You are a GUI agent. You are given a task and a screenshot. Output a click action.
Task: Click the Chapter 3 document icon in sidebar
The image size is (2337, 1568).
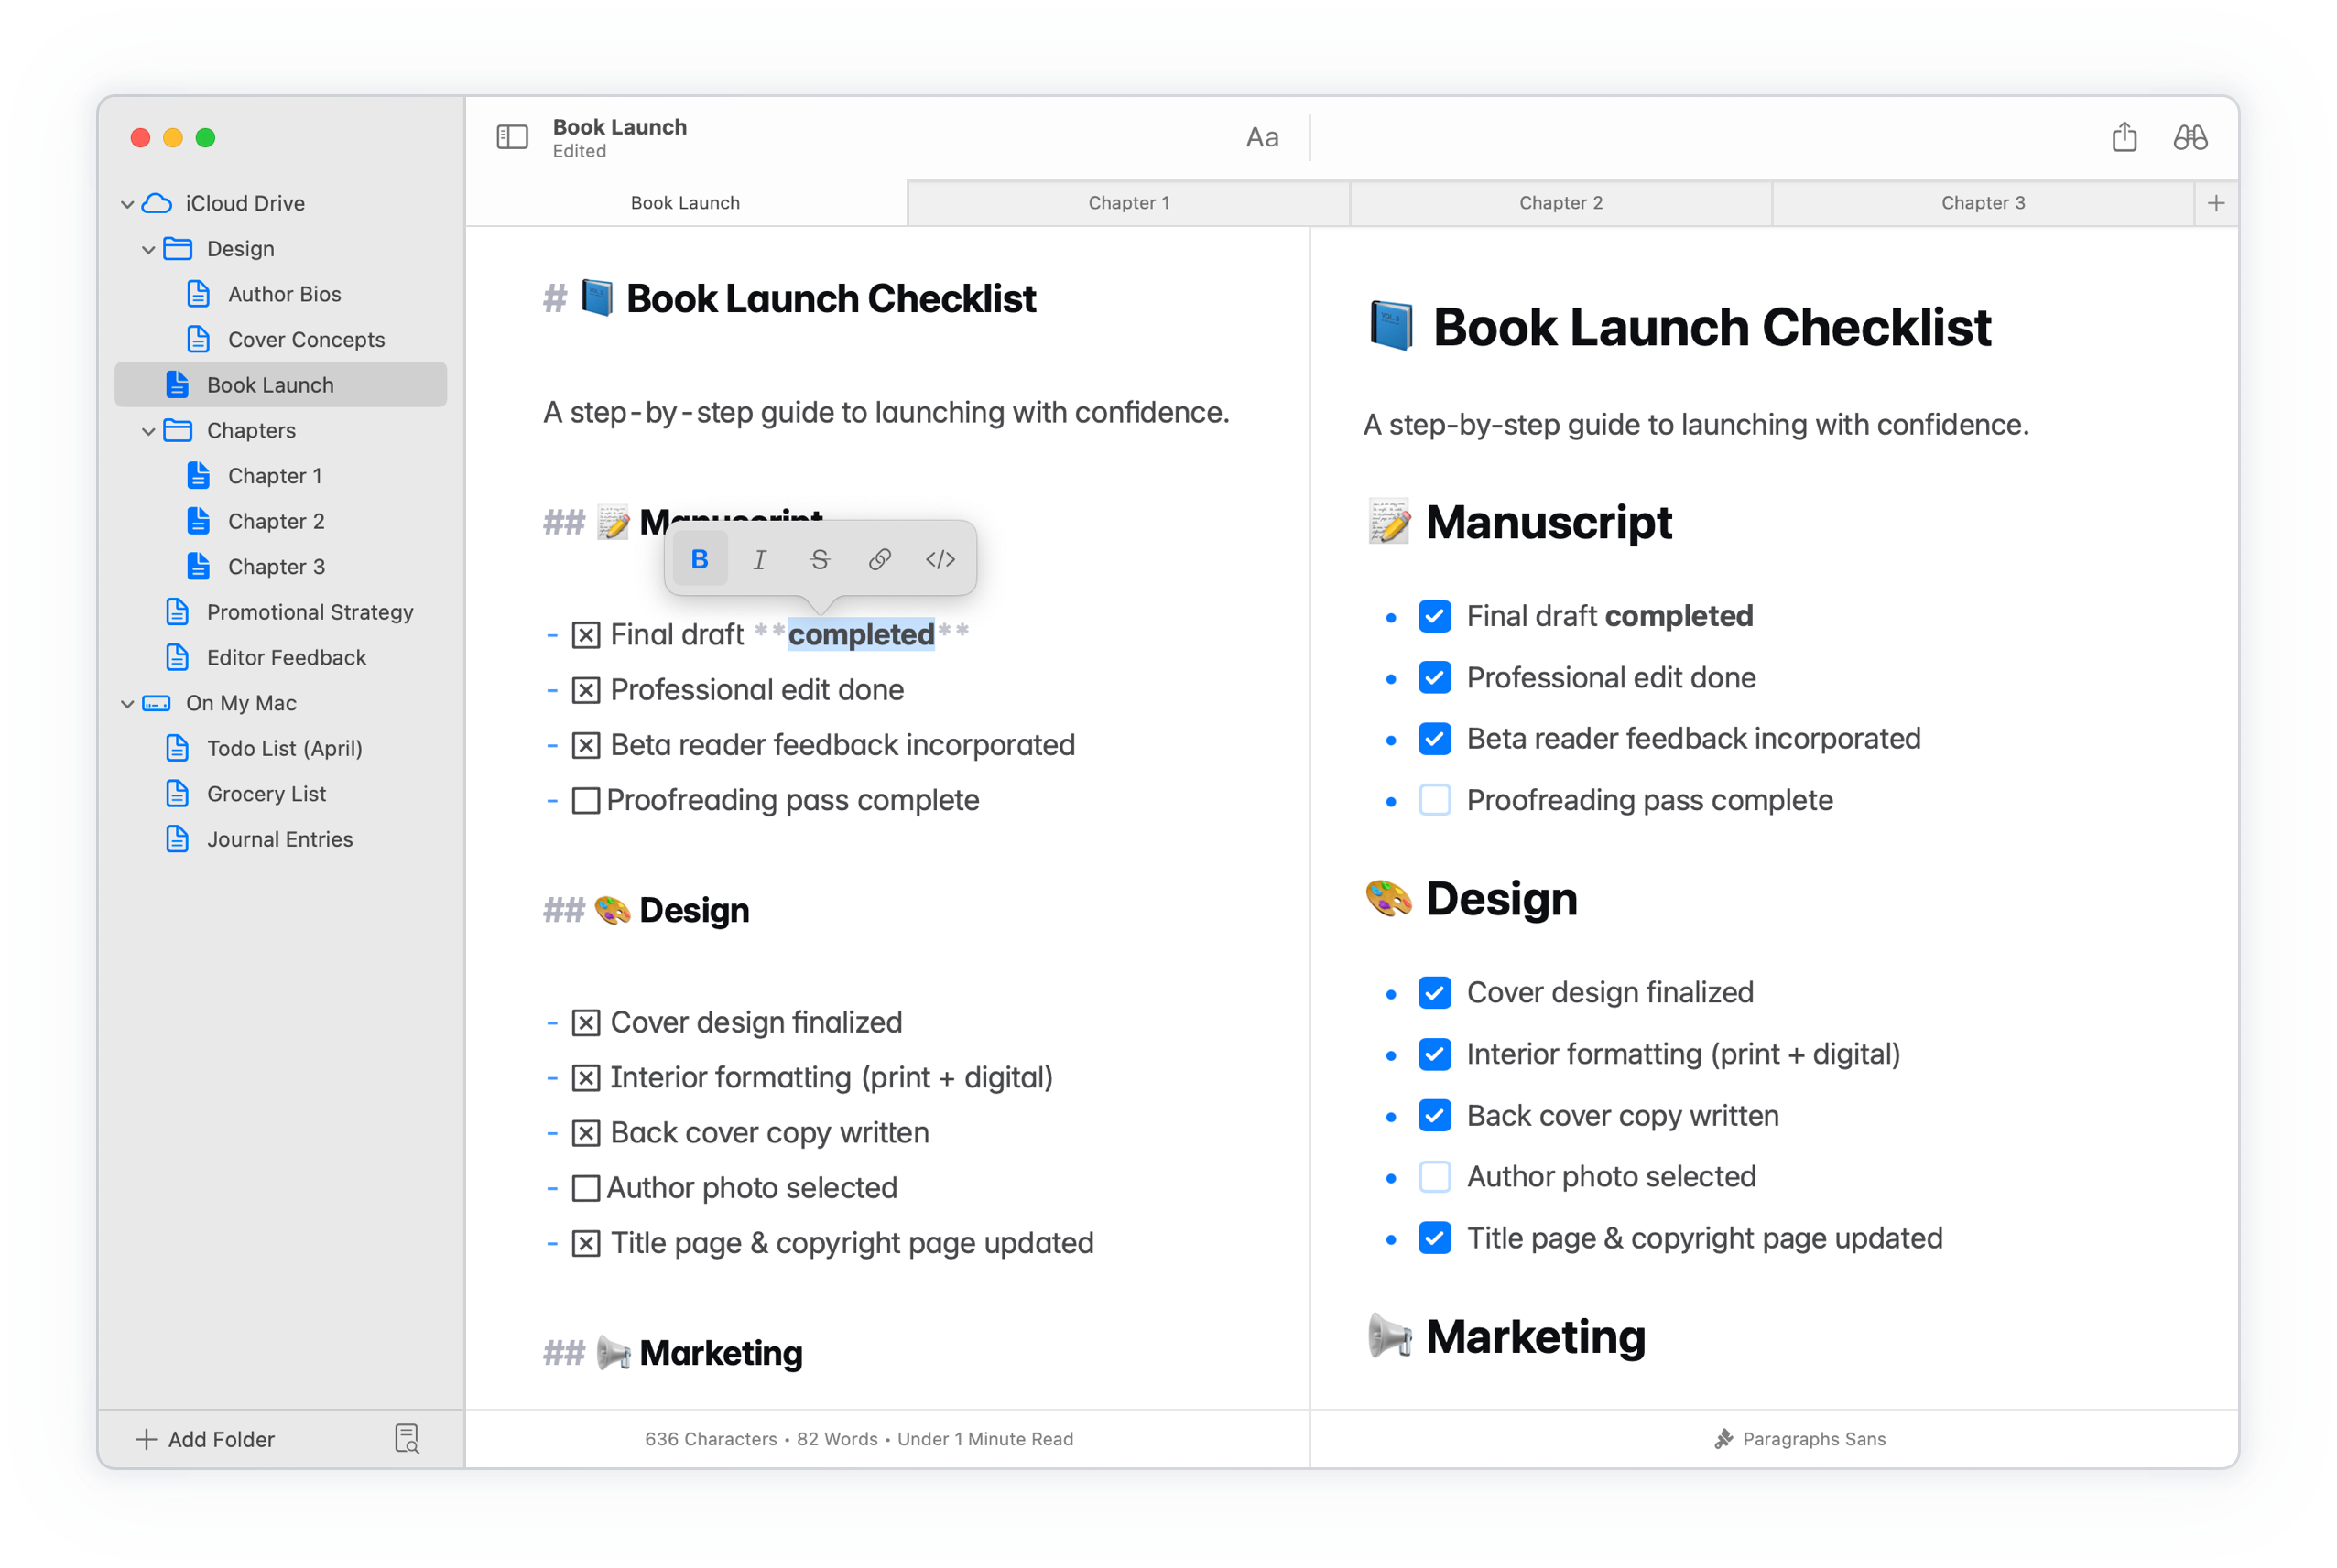[199, 566]
